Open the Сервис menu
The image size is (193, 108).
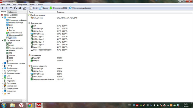32,4
